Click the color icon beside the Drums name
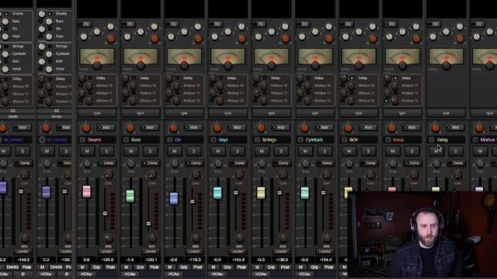The height and width of the screenshot is (279, 497). (x=82, y=139)
